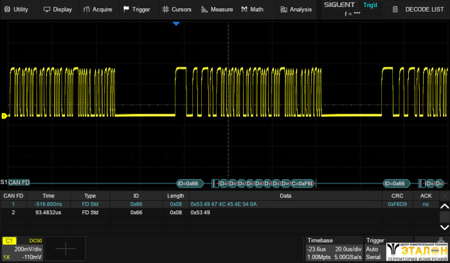Image resolution: width=450 pixels, height=263 pixels.
Task: Click the blue trigger position marker
Action: coord(176,24)
